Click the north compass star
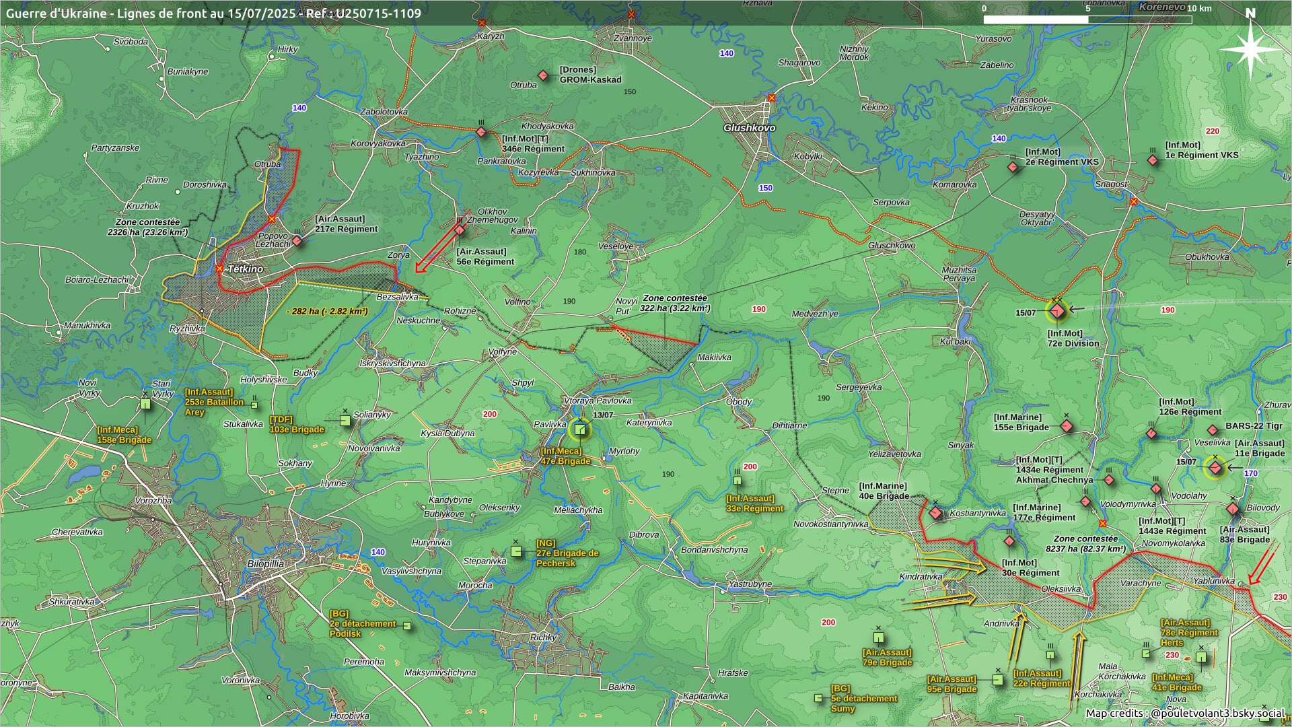 pos(1250,48)
